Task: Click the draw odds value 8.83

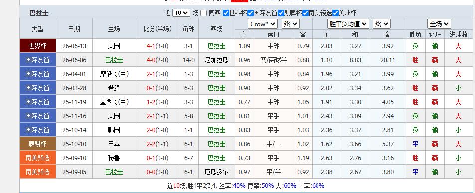Action: pos(355,60)
